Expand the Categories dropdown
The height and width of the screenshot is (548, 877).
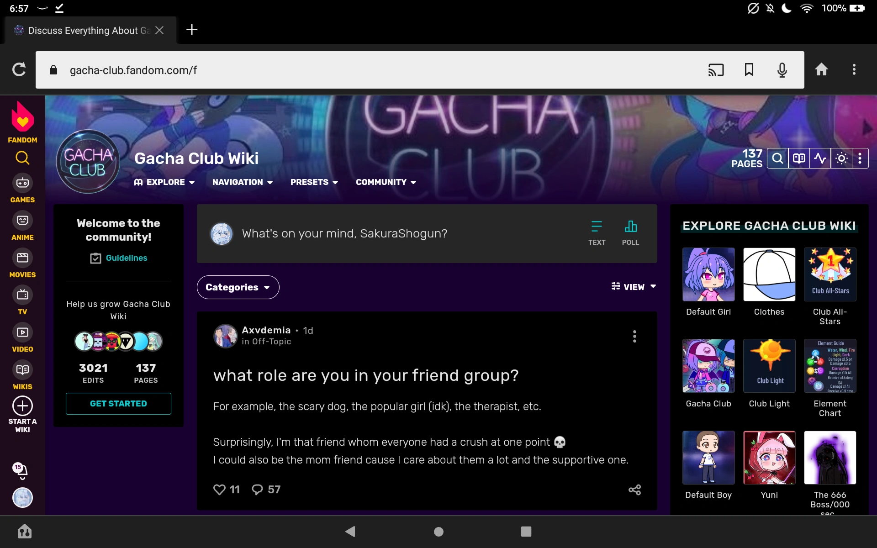point(238,287)
